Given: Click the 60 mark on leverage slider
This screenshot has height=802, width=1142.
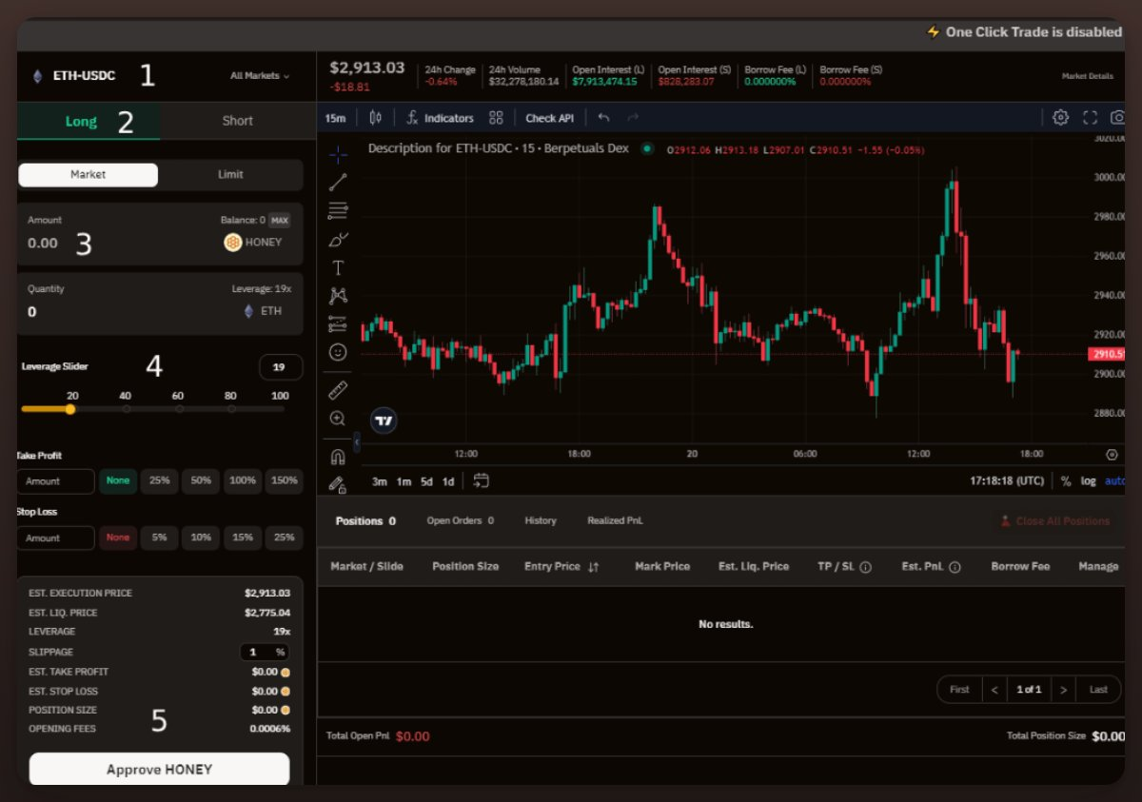Looking at the screenshot, I should pos(178,409).
